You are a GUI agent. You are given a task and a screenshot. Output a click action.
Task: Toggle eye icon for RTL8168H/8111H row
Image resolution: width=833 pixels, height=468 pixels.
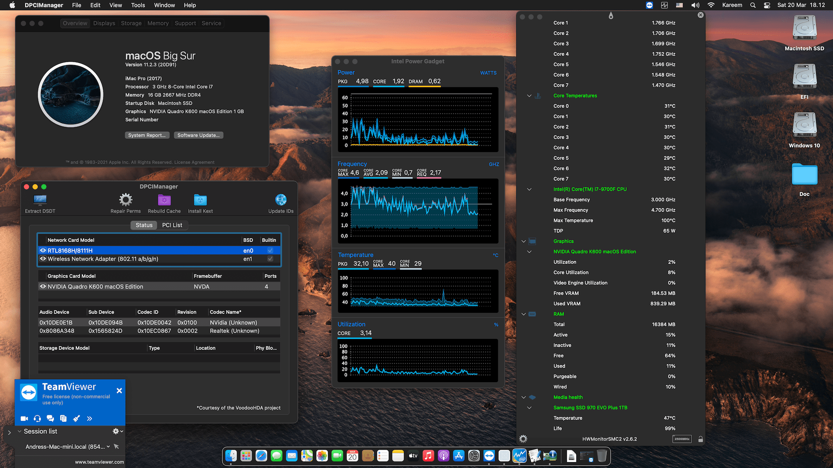click(43, 250)
